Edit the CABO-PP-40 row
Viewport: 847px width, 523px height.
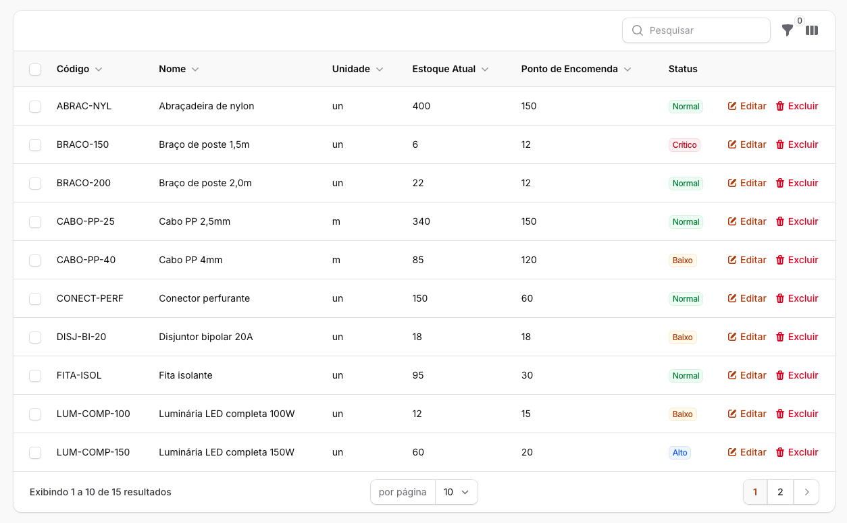747,260
